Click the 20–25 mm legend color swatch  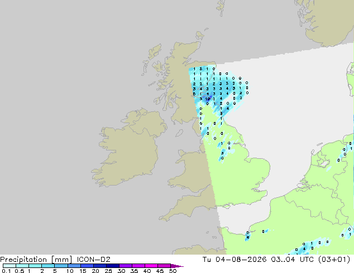point(99,266)
